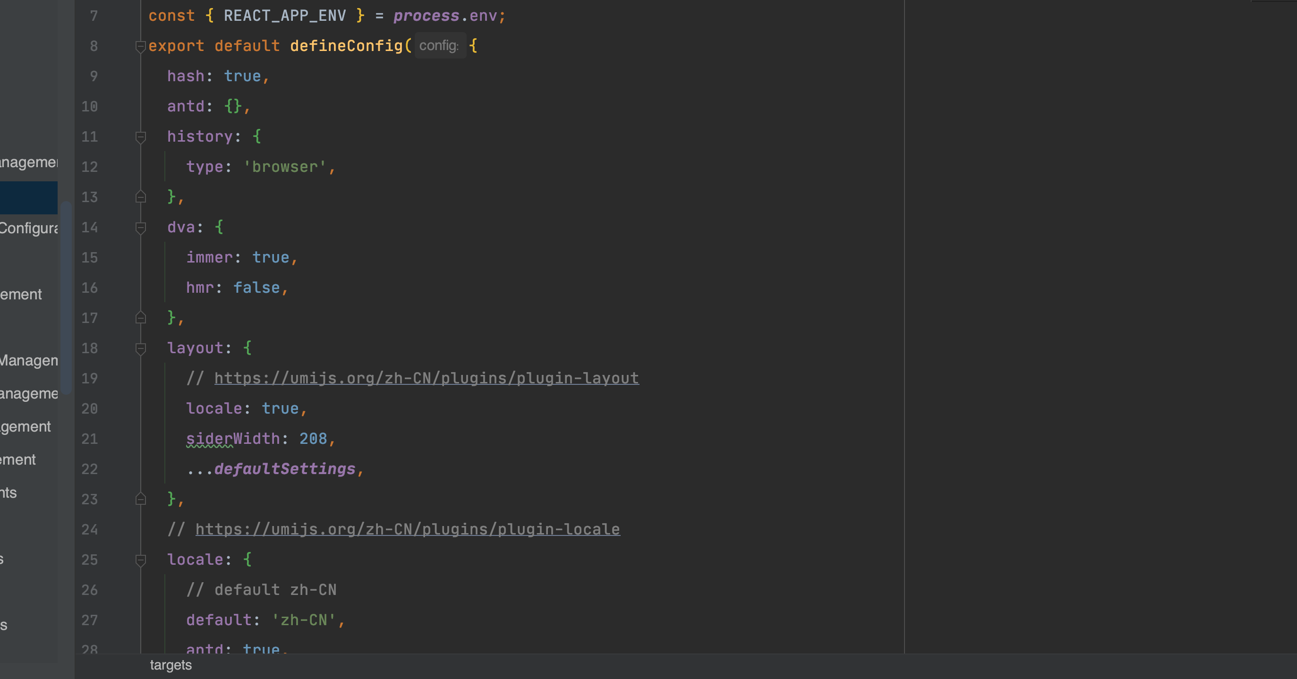
Task: Click process.env on line 7
Action: click(445, 16)
